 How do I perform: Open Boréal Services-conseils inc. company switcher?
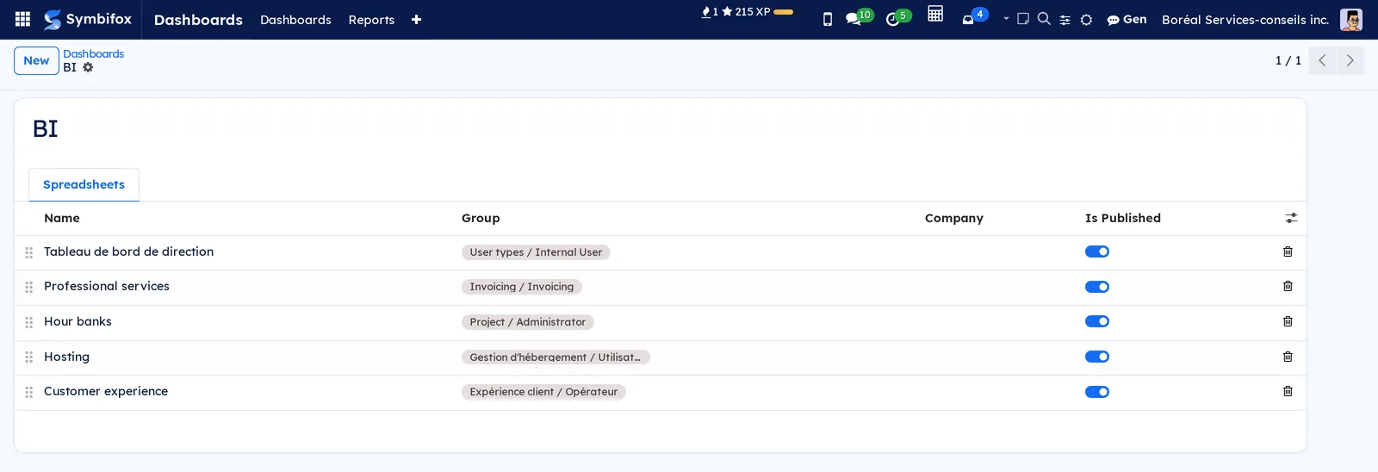coord(1245,19)
